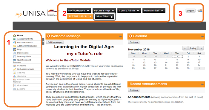The width and height of the screenshot is (209, 110).
Task: Open Home in the sidebar menu
Action: click(x=20, y=36)
